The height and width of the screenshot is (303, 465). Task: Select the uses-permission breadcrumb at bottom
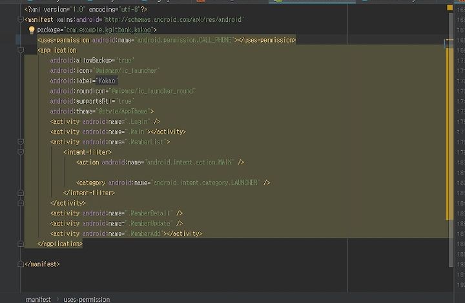87,299
